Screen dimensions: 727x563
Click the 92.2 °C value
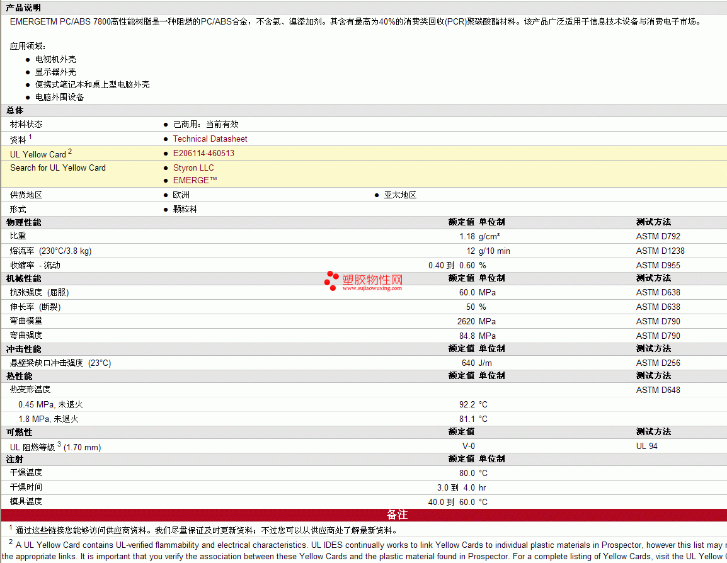(473, 404)
